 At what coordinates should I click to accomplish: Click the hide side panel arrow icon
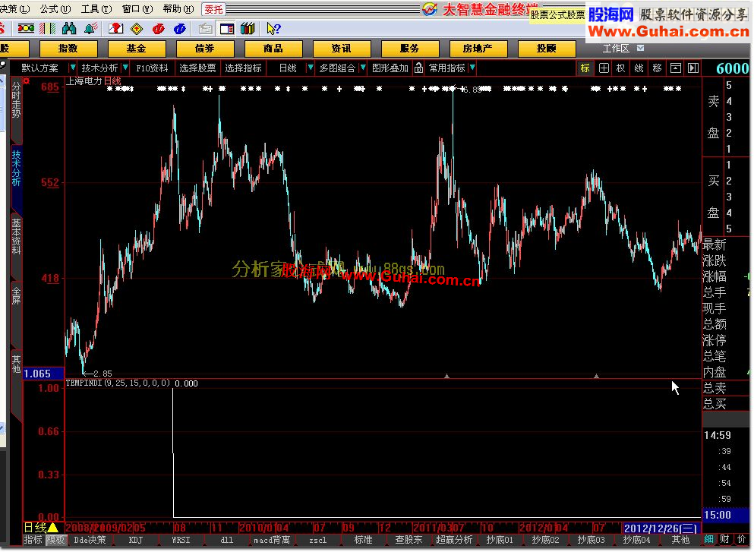693,68
